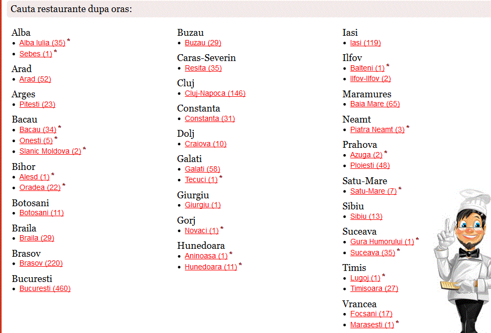The width and height of the screenshot is (491, 333).
Task: View Constanta (31) restaurants
Action: click(x=210, y=119)
